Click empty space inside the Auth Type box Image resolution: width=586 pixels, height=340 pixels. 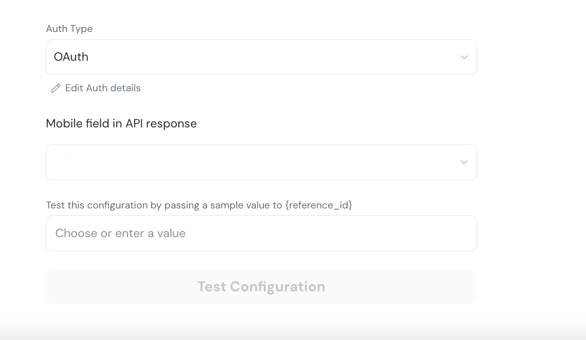(279, 57)
